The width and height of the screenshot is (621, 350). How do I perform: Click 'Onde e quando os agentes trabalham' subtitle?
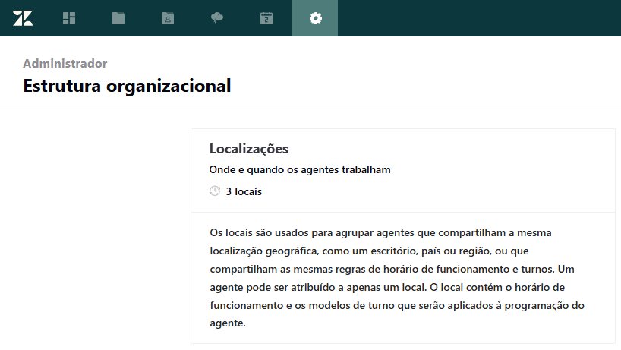[x=299, y=169]
